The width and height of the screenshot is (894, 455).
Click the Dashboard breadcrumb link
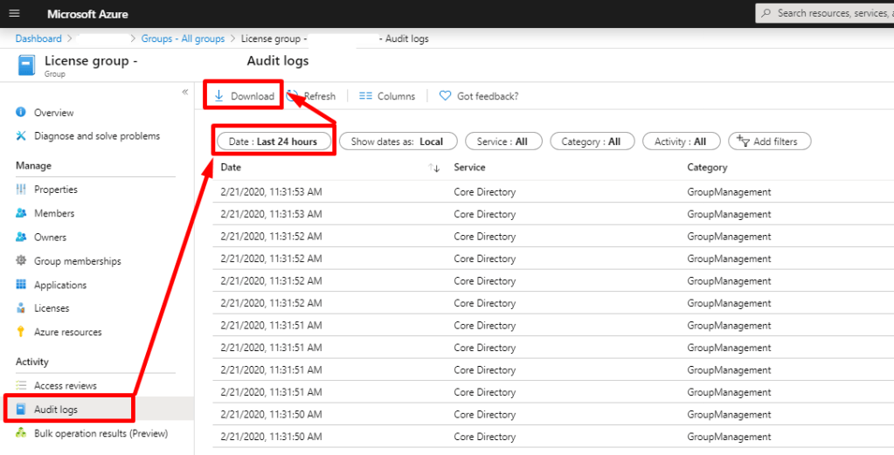(x=38, y=38)
